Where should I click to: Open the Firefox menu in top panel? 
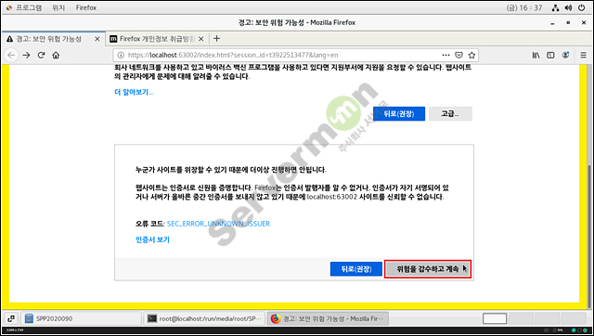86,7
